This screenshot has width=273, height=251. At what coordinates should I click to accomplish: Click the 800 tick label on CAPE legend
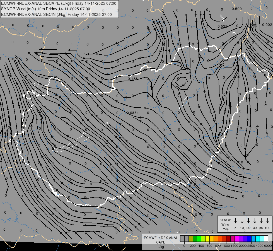(218, 246)
